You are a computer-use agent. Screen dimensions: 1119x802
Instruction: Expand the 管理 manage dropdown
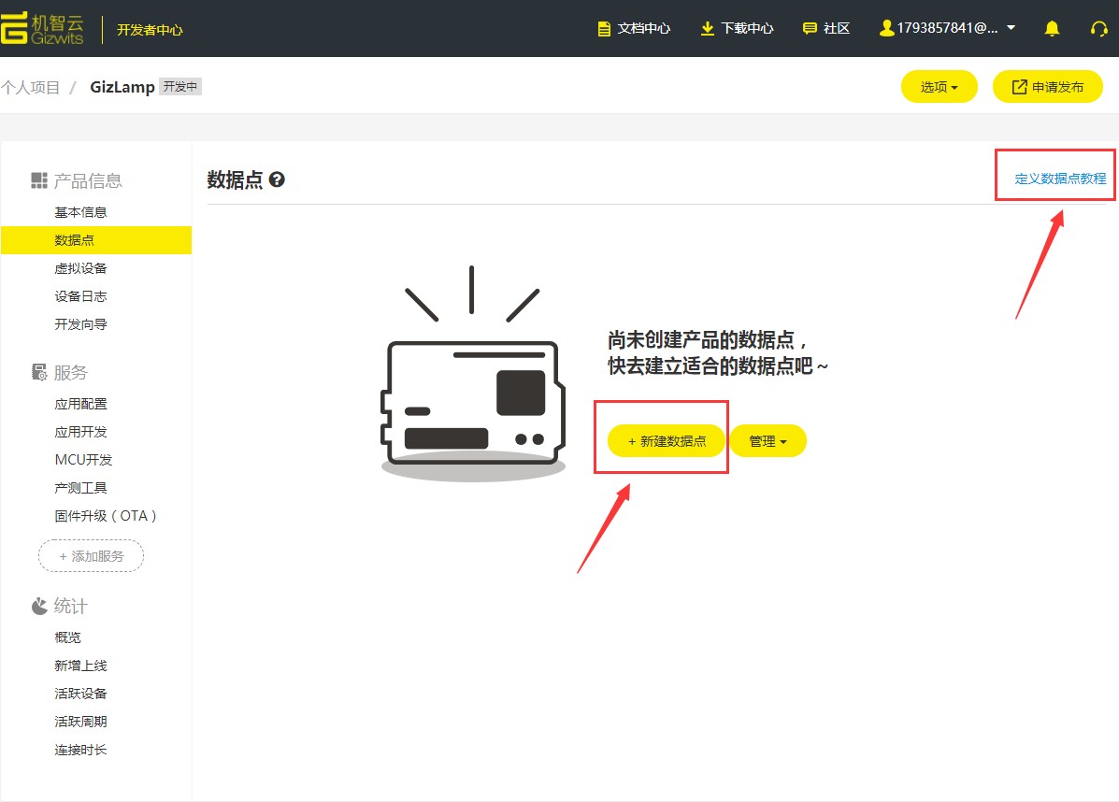click(768, 441)
